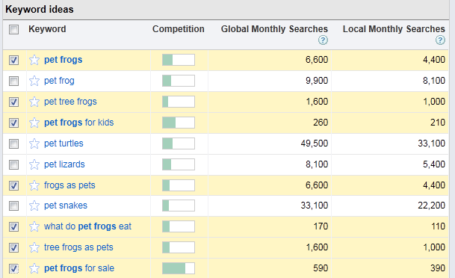Star the 'pet frog' keyword
This screenshot has width=455, height=278.
[34, 81]
